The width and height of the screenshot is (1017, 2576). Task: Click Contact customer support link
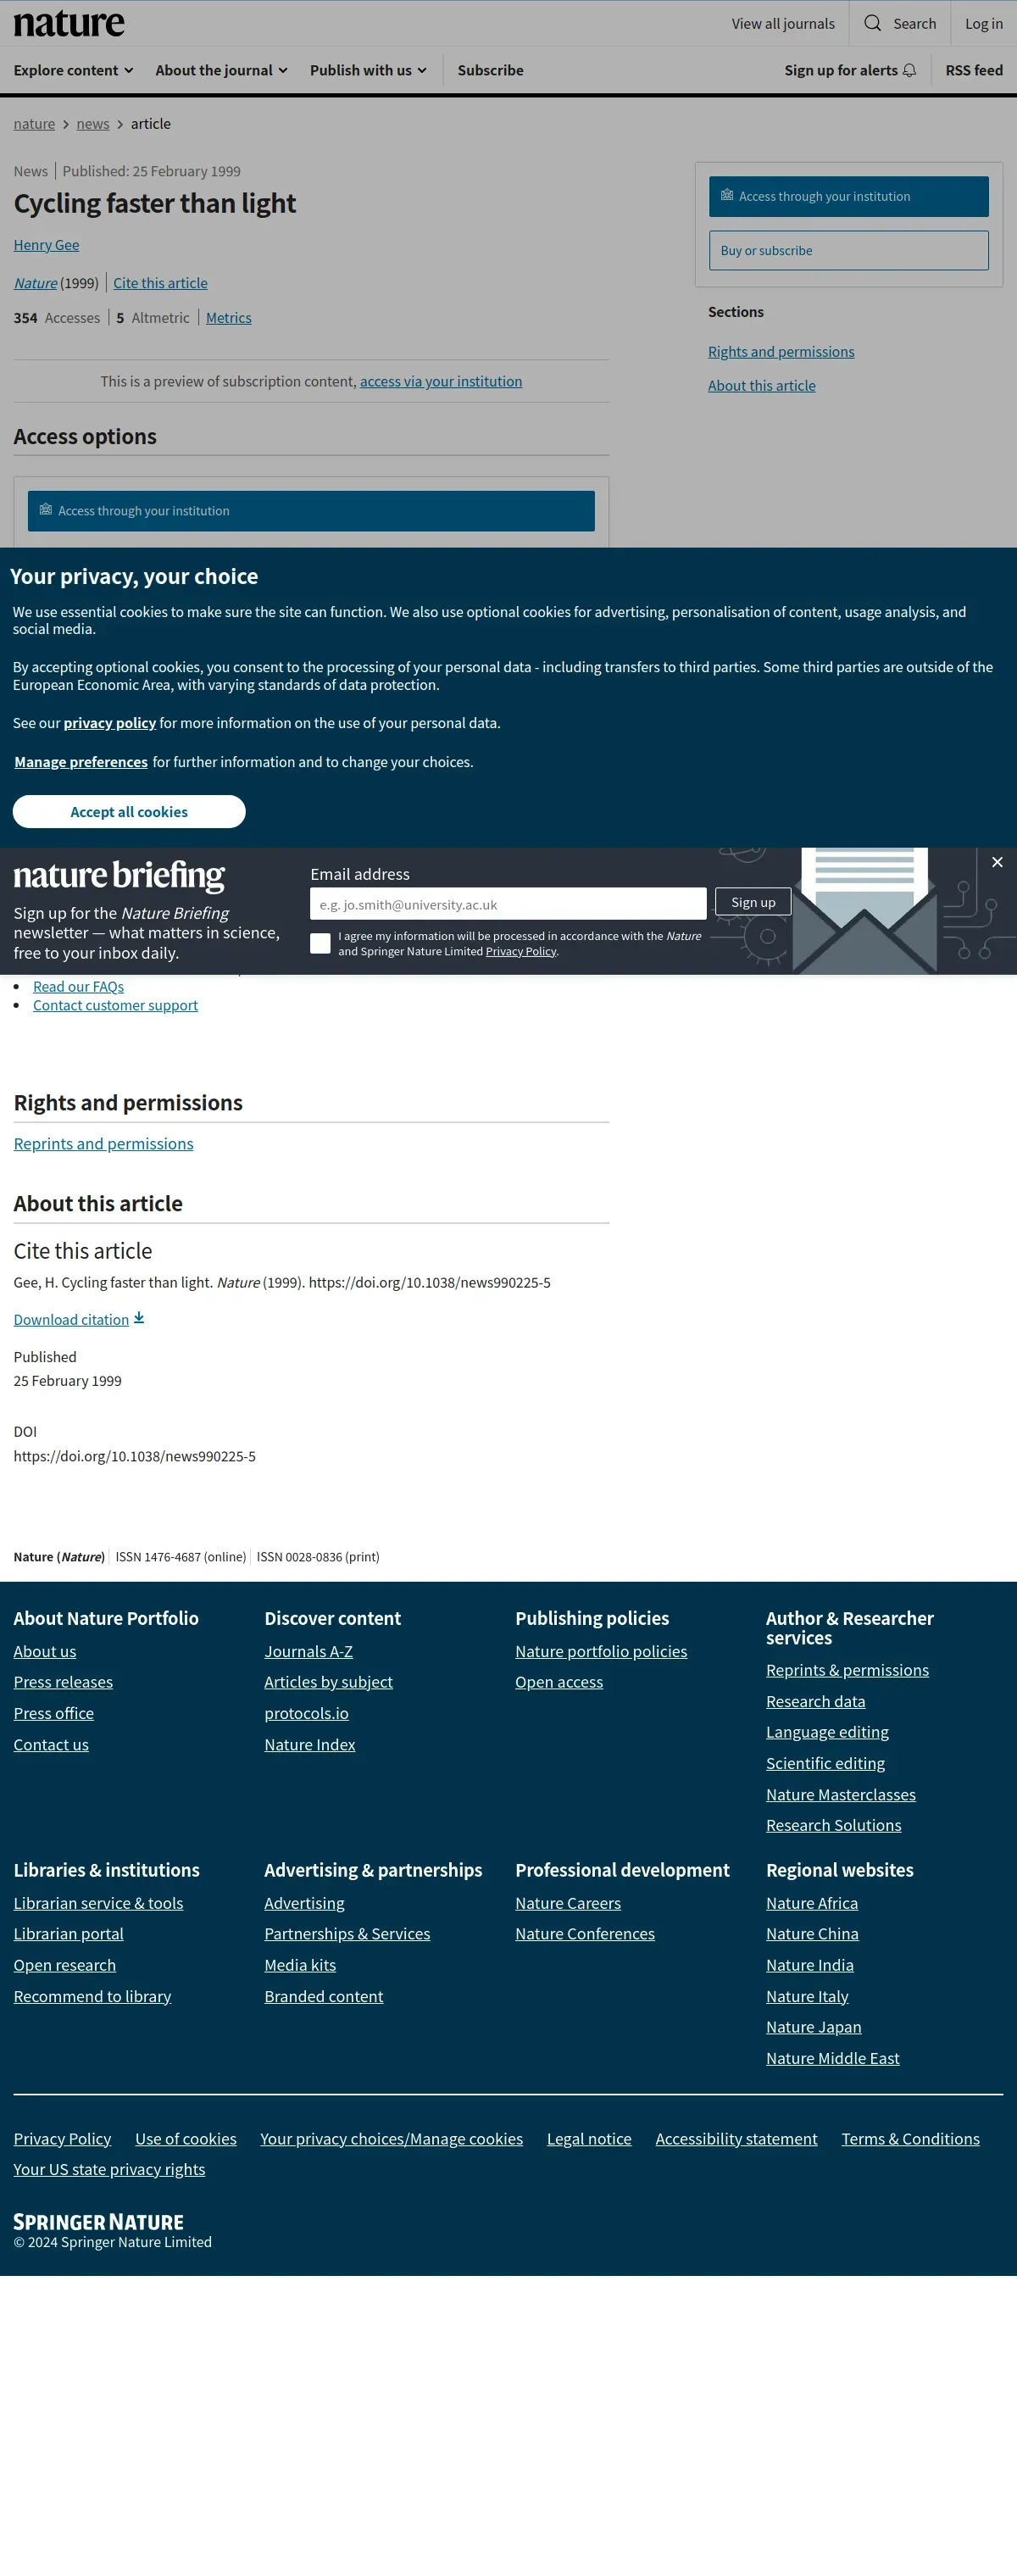tap(115, 1005)
